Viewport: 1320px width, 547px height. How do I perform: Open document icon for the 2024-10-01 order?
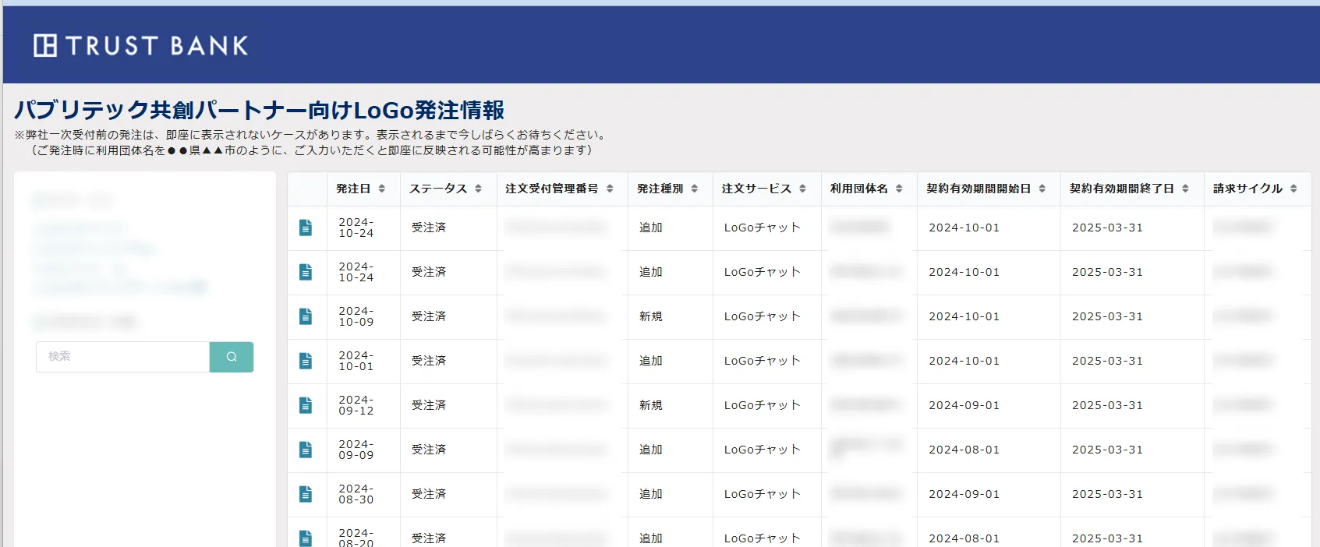click(306, 361)
